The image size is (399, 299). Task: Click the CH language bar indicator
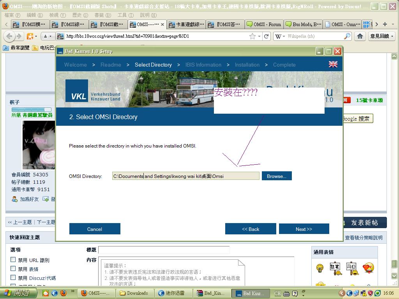[277, 294]
